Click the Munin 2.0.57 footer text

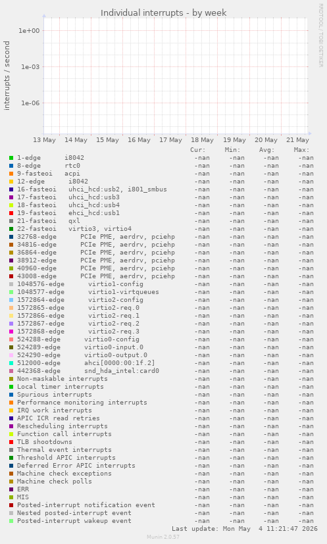point(163,537)
